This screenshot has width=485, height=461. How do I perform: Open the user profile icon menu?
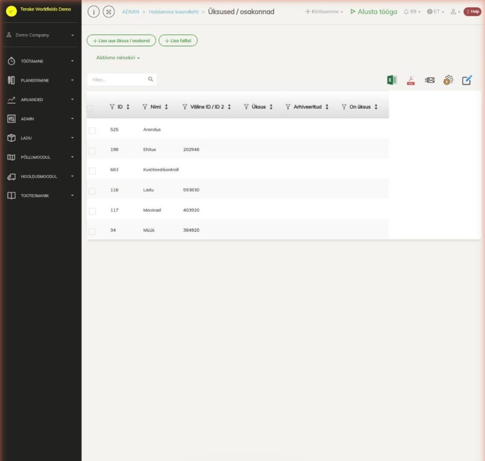(x=455, y=12)
